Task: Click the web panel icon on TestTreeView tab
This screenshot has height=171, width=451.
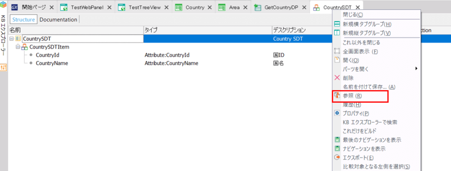Action: (x=122, y=7)
